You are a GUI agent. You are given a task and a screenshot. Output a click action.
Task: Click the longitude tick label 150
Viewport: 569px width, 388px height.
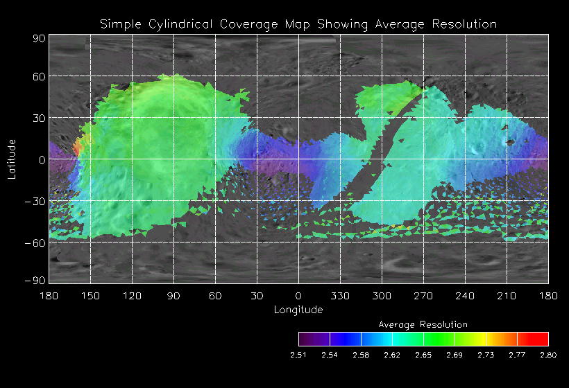pos(90,296)
